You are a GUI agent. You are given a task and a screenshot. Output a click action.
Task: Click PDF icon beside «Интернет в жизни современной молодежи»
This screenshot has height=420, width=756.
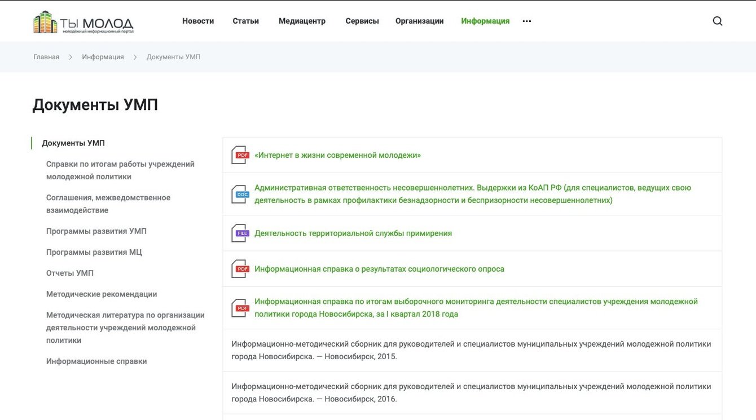[240, 155]
